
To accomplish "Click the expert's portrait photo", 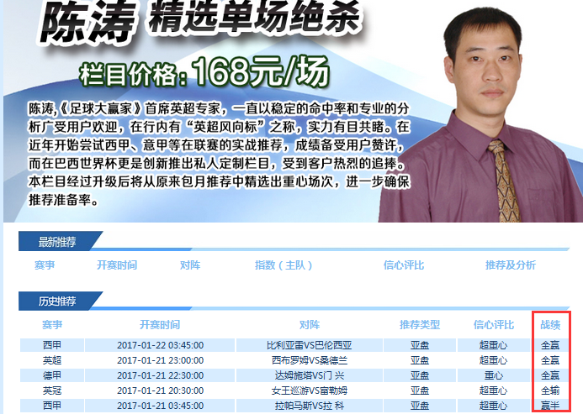I will [x=480, y=113].
